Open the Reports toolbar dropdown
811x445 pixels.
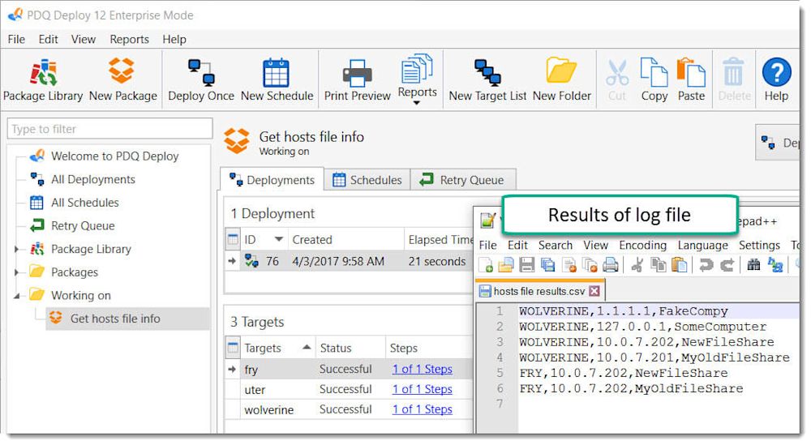pos(417,79)
